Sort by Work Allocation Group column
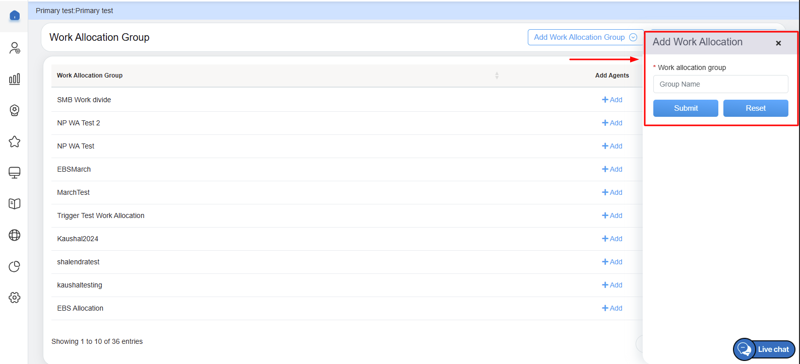The width and height of the screenshot is (800, 364). point(497,76)
